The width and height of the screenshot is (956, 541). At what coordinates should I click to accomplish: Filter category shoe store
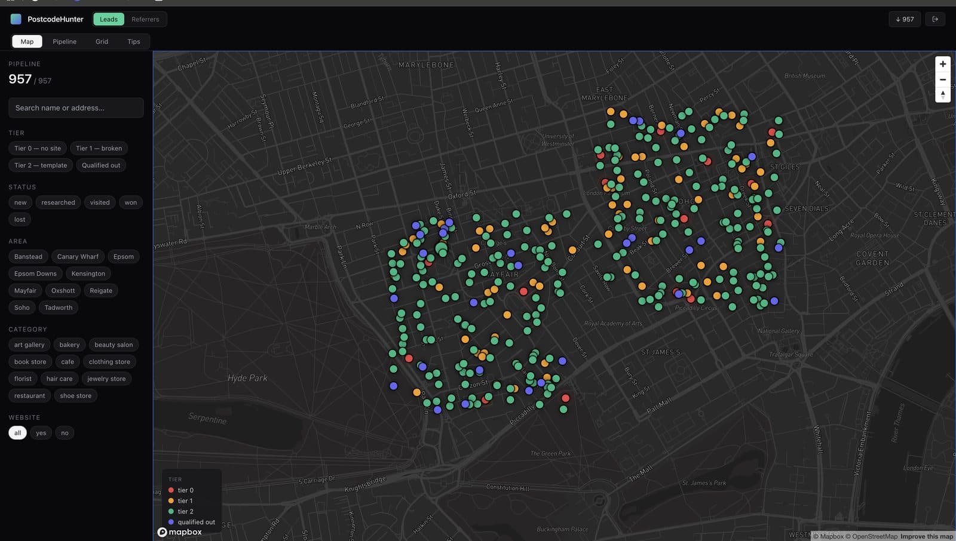[x=75, y=396]
